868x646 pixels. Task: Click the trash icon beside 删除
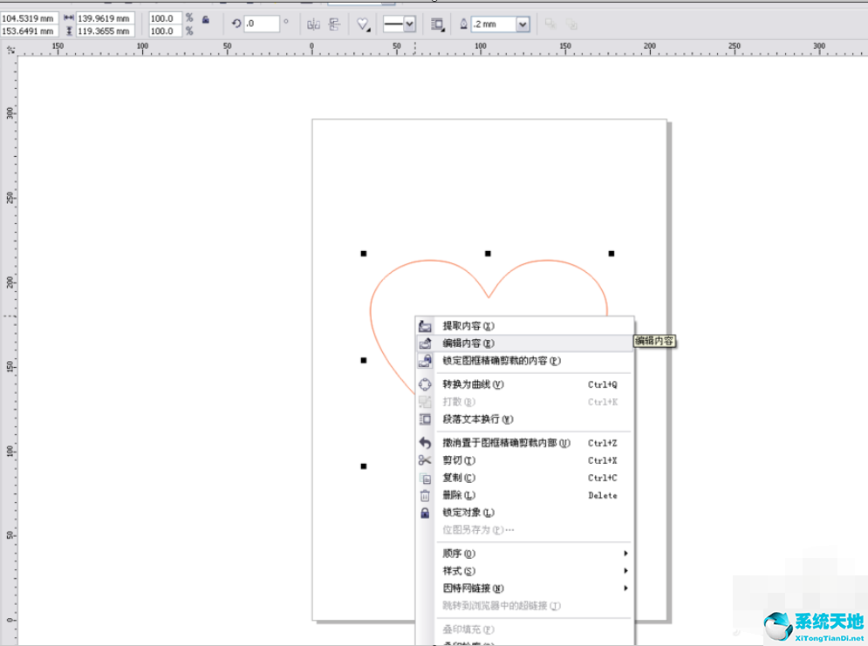[x=424, y=495]
